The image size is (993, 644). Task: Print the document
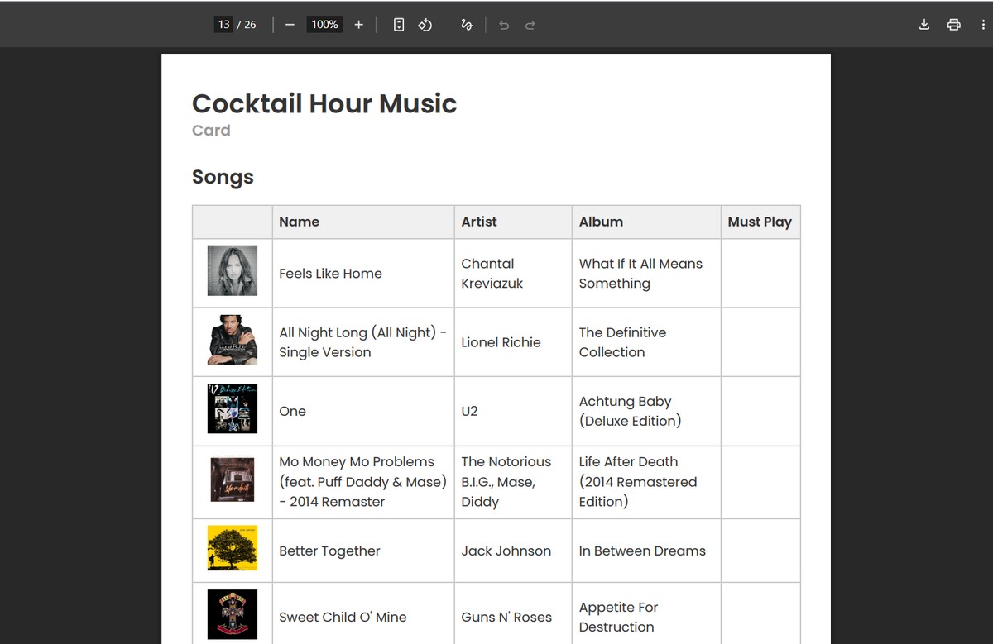953,25
